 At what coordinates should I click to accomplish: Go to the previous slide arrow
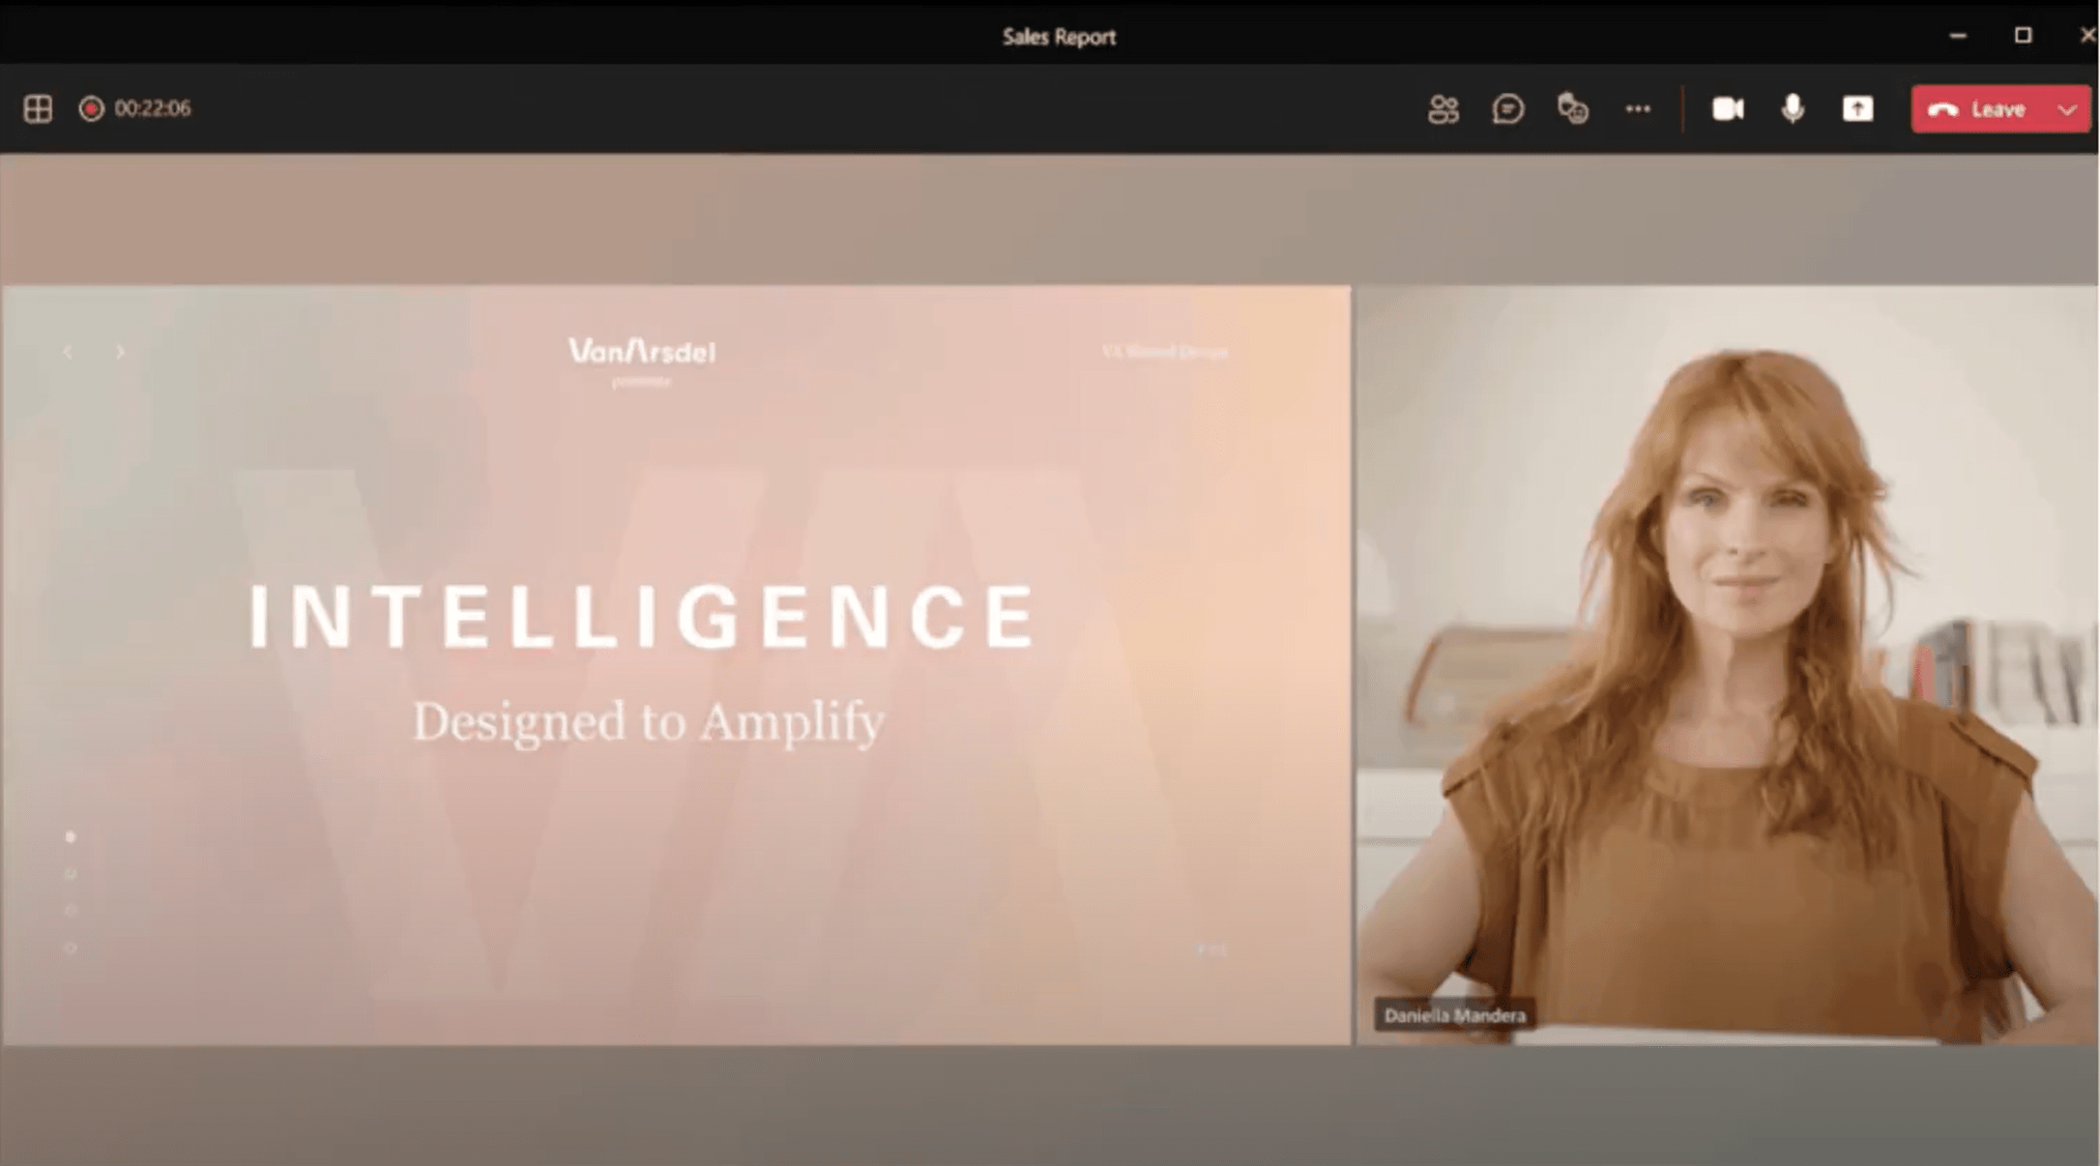click(68, 352)
